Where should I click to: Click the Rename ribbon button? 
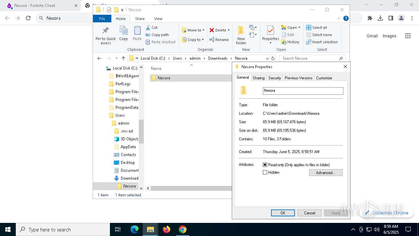219,40
